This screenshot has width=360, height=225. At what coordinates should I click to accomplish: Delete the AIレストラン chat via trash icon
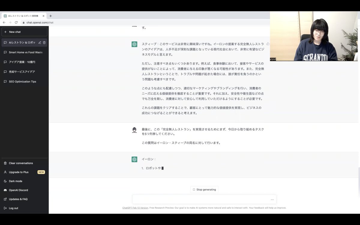coord(44,43)
